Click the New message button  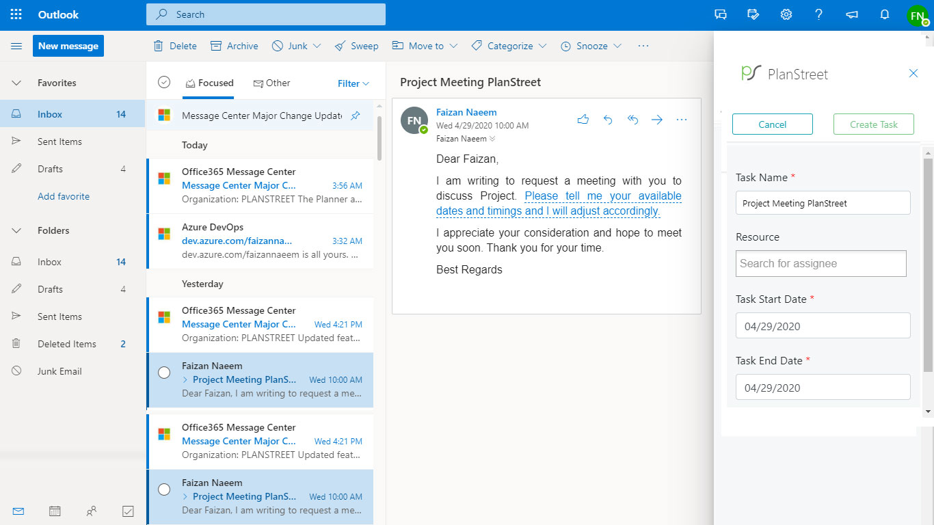[68, 46]
